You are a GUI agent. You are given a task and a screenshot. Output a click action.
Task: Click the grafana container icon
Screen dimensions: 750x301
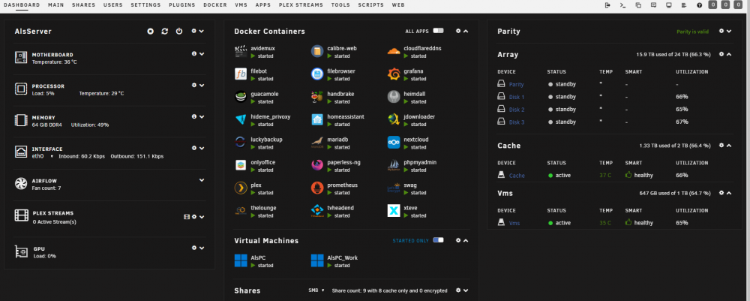point(394,74)
